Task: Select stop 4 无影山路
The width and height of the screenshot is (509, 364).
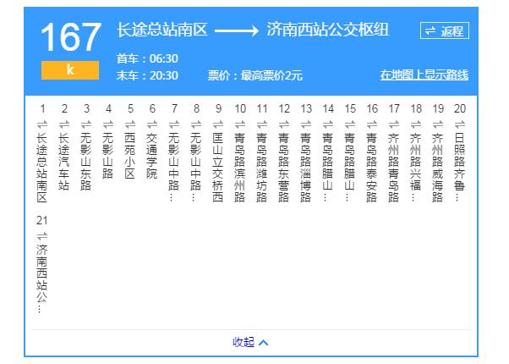Action: pyautogui.click(x=108, y=156)
